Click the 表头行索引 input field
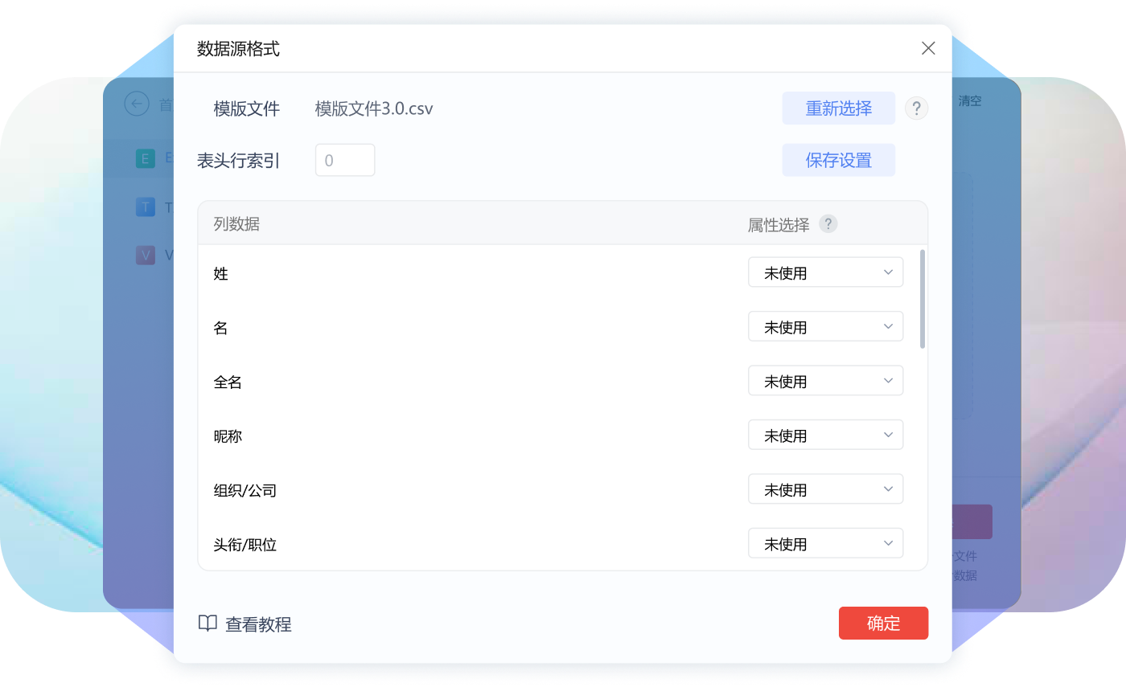 click(344, 159)
